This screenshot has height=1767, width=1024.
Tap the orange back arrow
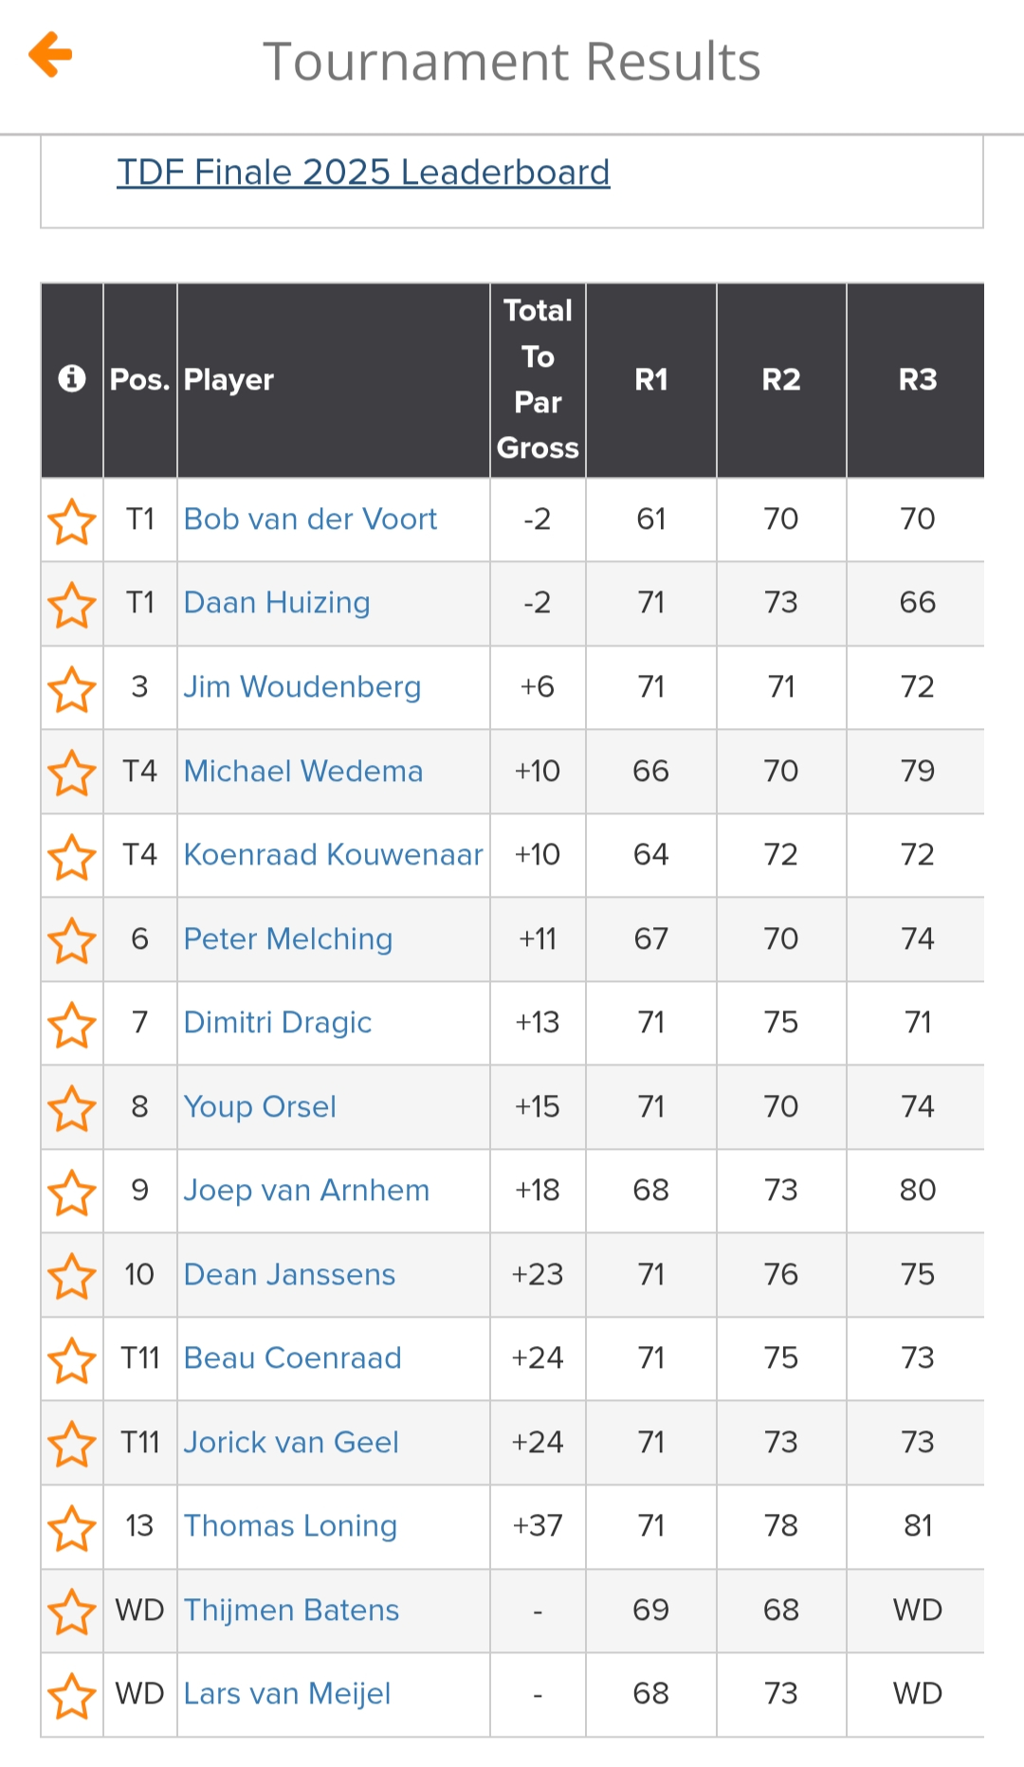51,55
